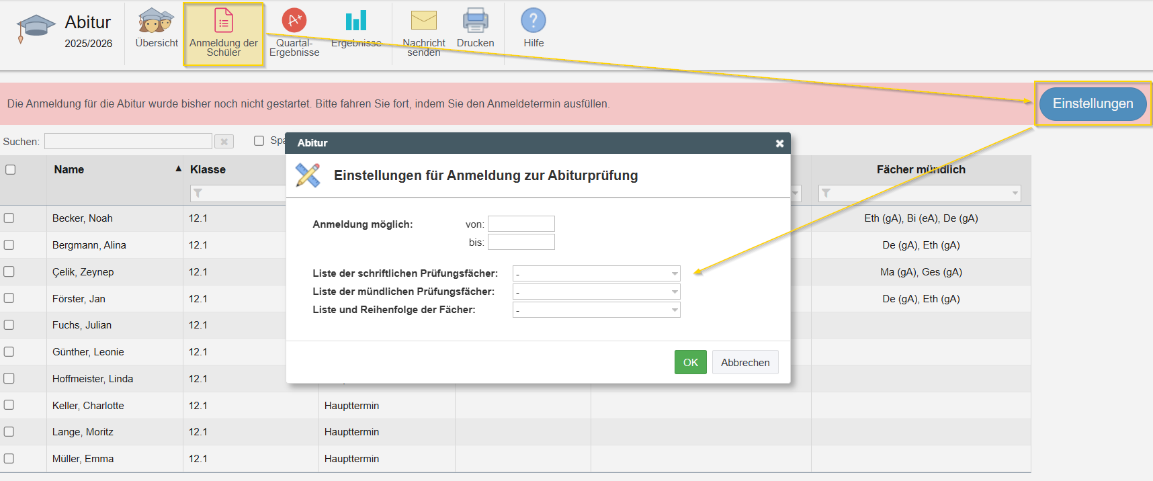Confirm the dialog with OK button
Image resolution: width=1153 pixels, height=481 pixels.
(690, 363)
